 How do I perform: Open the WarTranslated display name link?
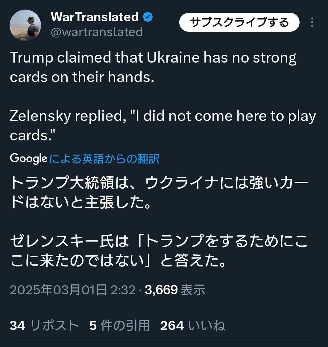(95, 17)
